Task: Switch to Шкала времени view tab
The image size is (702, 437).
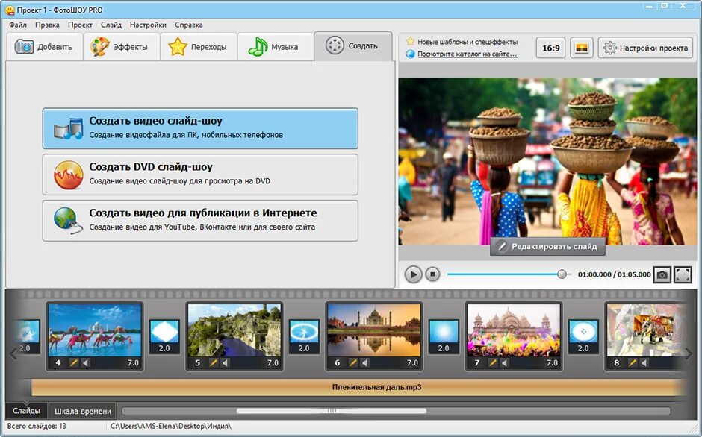Action: [x=83, y=411]
